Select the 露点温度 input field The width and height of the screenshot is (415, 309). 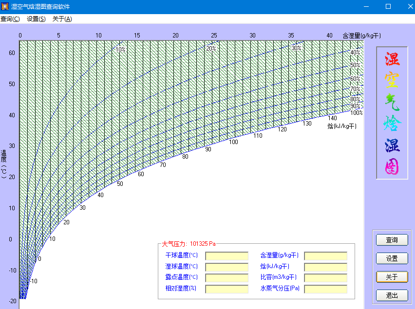tap(226, 278)
